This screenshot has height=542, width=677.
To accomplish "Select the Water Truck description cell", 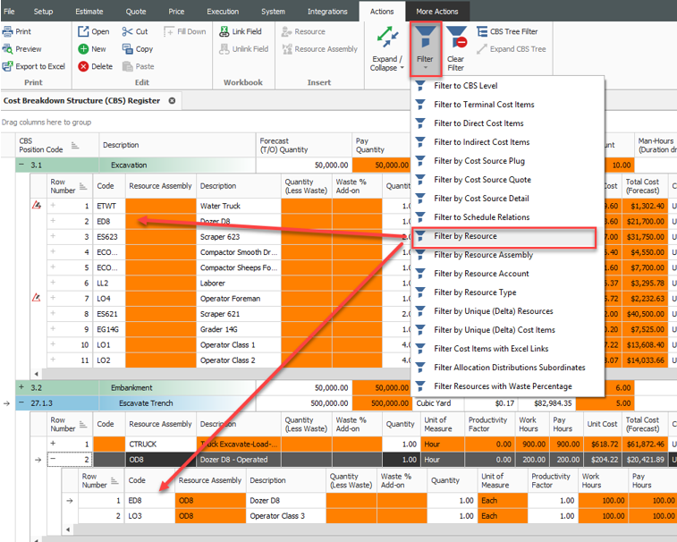I will pos(238,206).
